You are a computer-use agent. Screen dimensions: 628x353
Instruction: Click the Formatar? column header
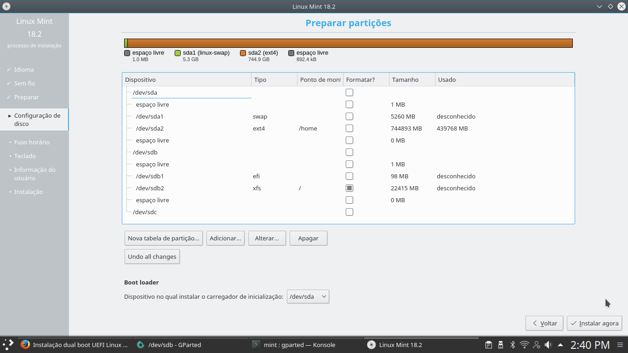(x=366, y=80)
